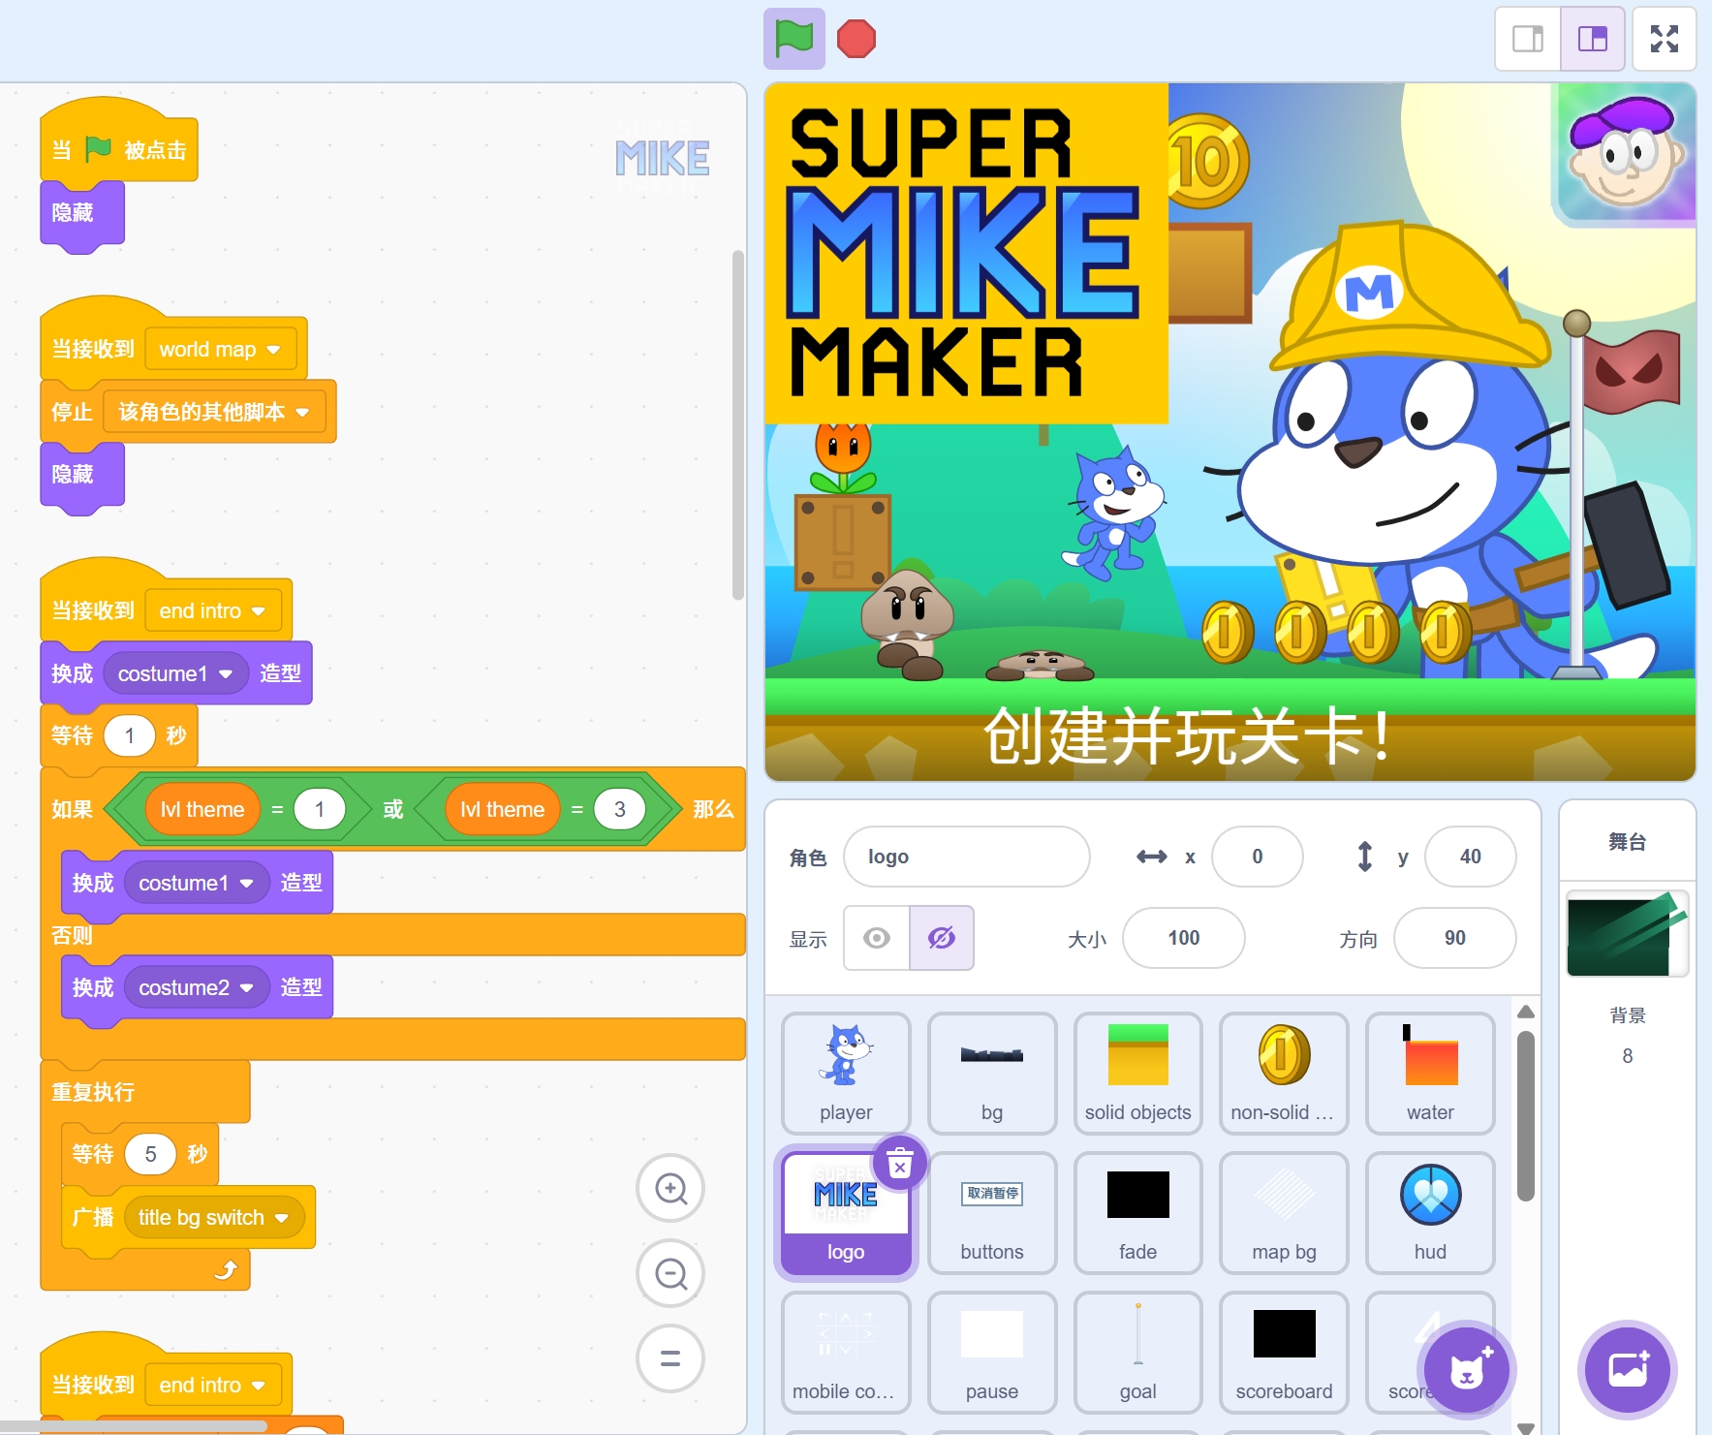Switch to small stage layout

coord(1528,39)
